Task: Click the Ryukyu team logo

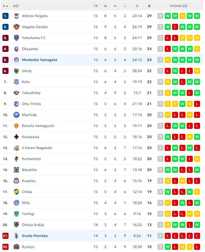Action: pos(16,247)
